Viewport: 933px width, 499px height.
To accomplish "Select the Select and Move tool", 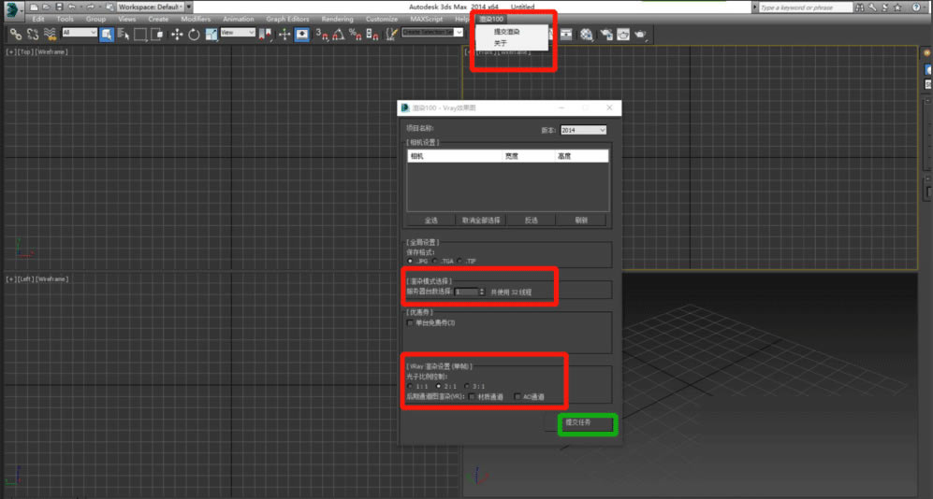I will [176, 35].
